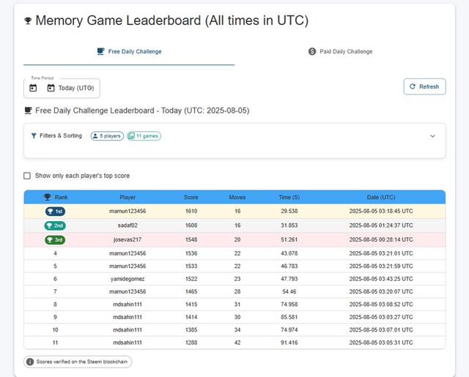Click the trophy icon beside the leaderboard title
The height and width of the screenshot is (377, 469).
pyautogui.click(x=28, y=21)
